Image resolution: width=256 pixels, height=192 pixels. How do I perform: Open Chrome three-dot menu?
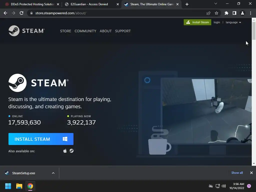click(x=250, y=13)
